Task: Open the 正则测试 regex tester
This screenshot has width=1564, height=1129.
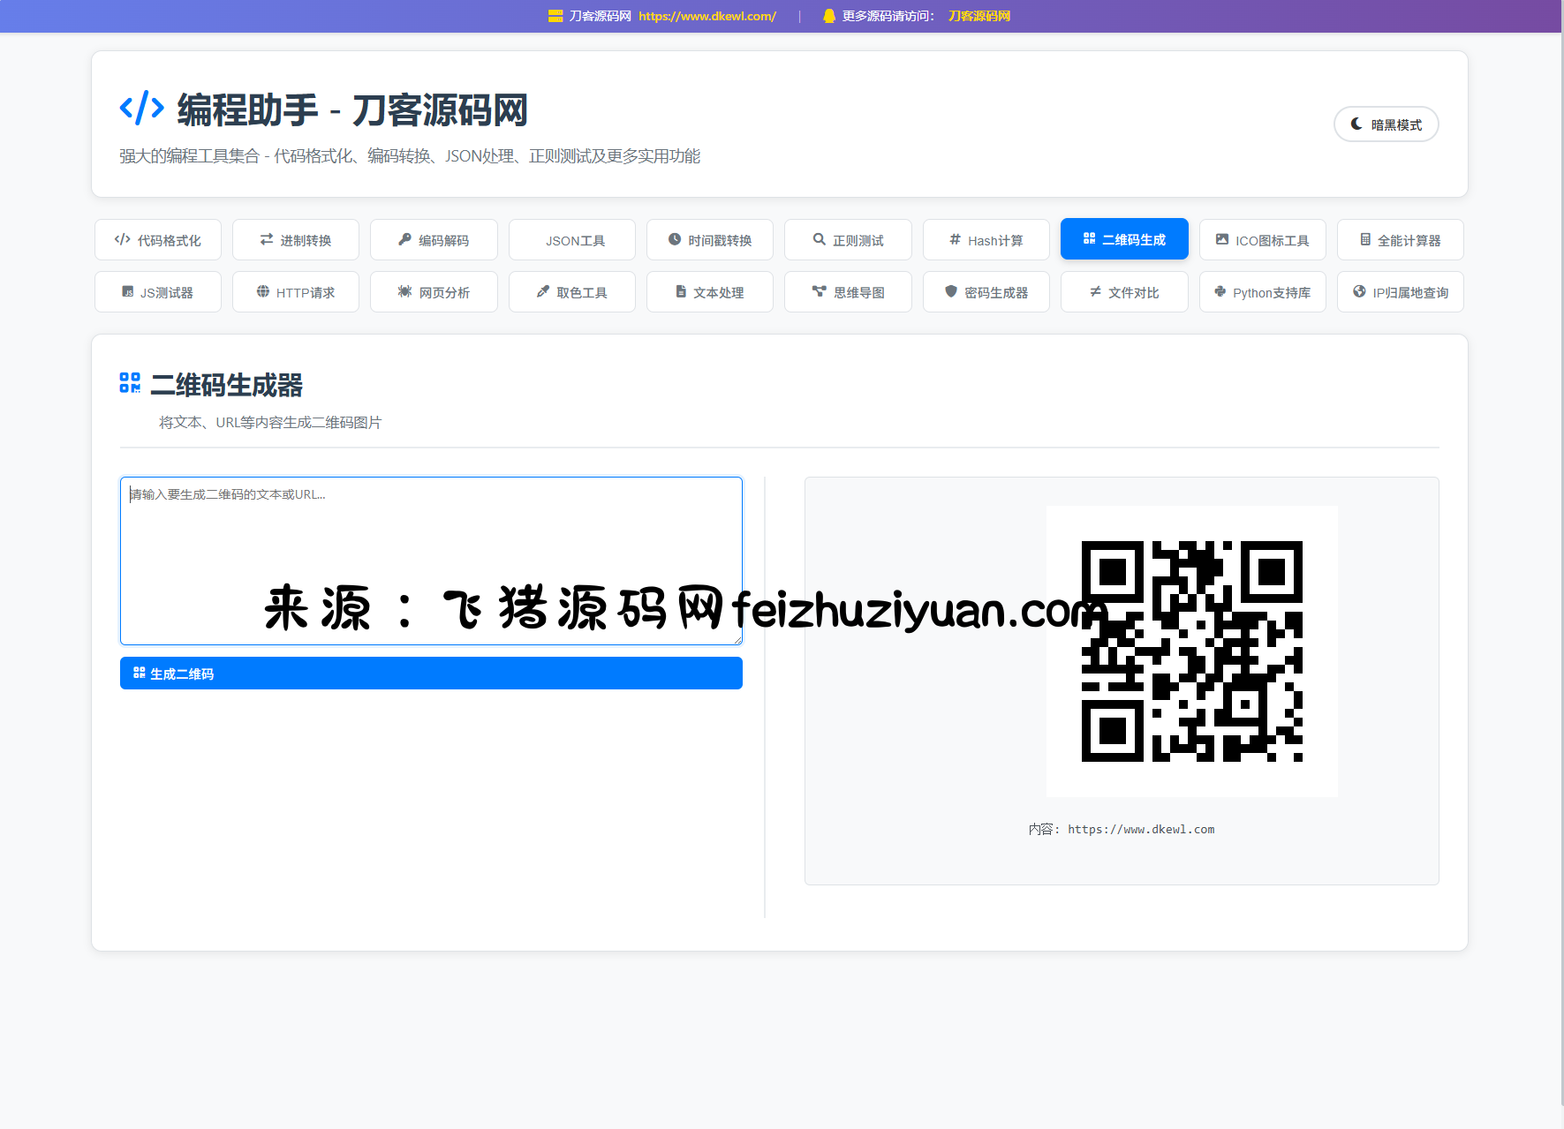Action: [848, 240]
